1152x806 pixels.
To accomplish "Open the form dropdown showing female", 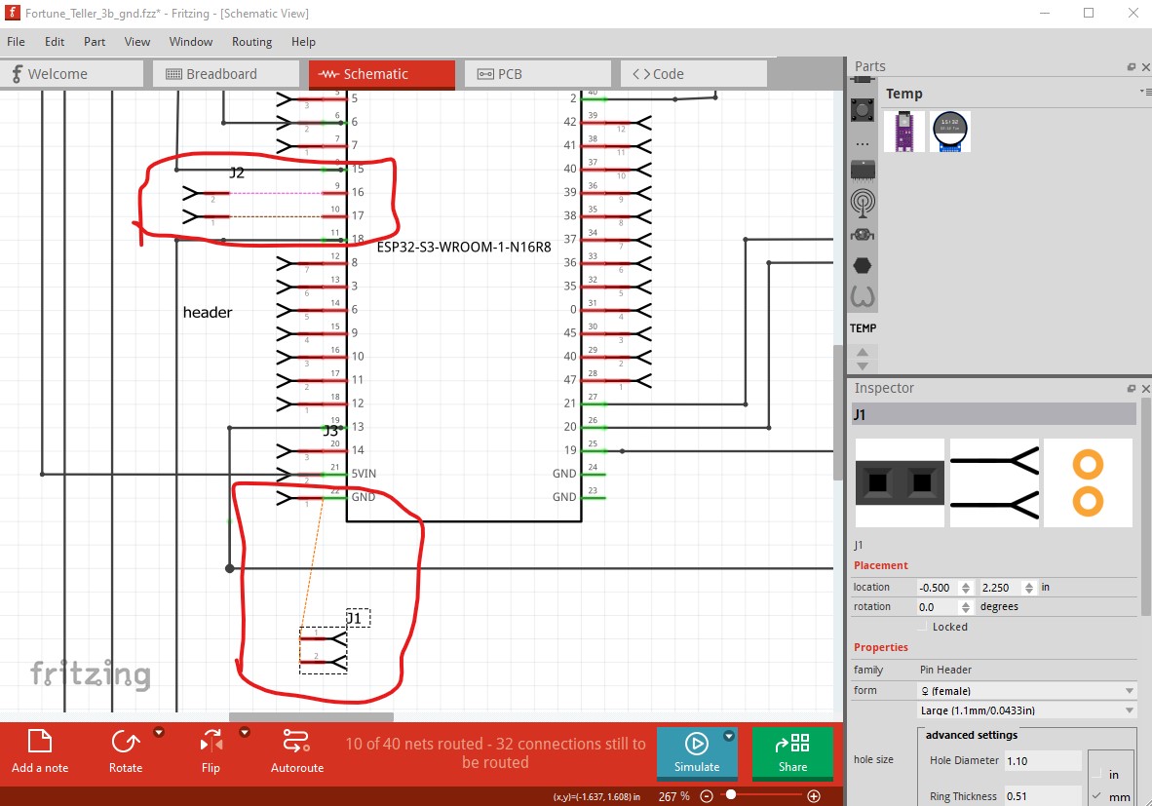I will point(1027,690).
